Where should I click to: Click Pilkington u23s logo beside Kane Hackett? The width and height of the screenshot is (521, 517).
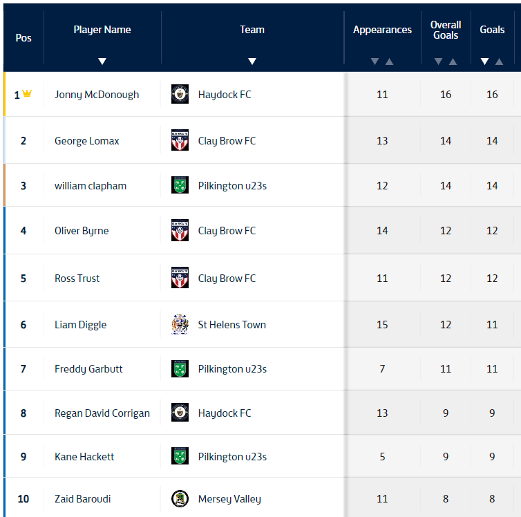pyautogui.click(x=180, y=456)
